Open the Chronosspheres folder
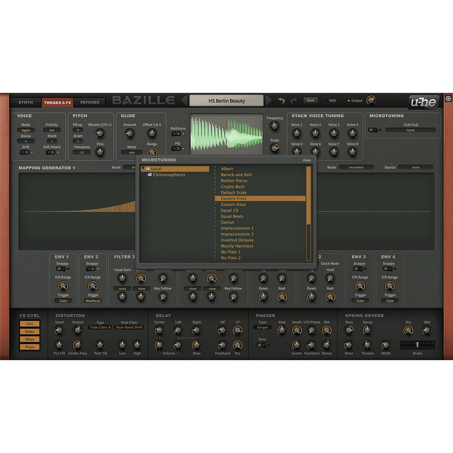This screenshot has width=453, height=453. pyautogui.click(x=169, y=175)
